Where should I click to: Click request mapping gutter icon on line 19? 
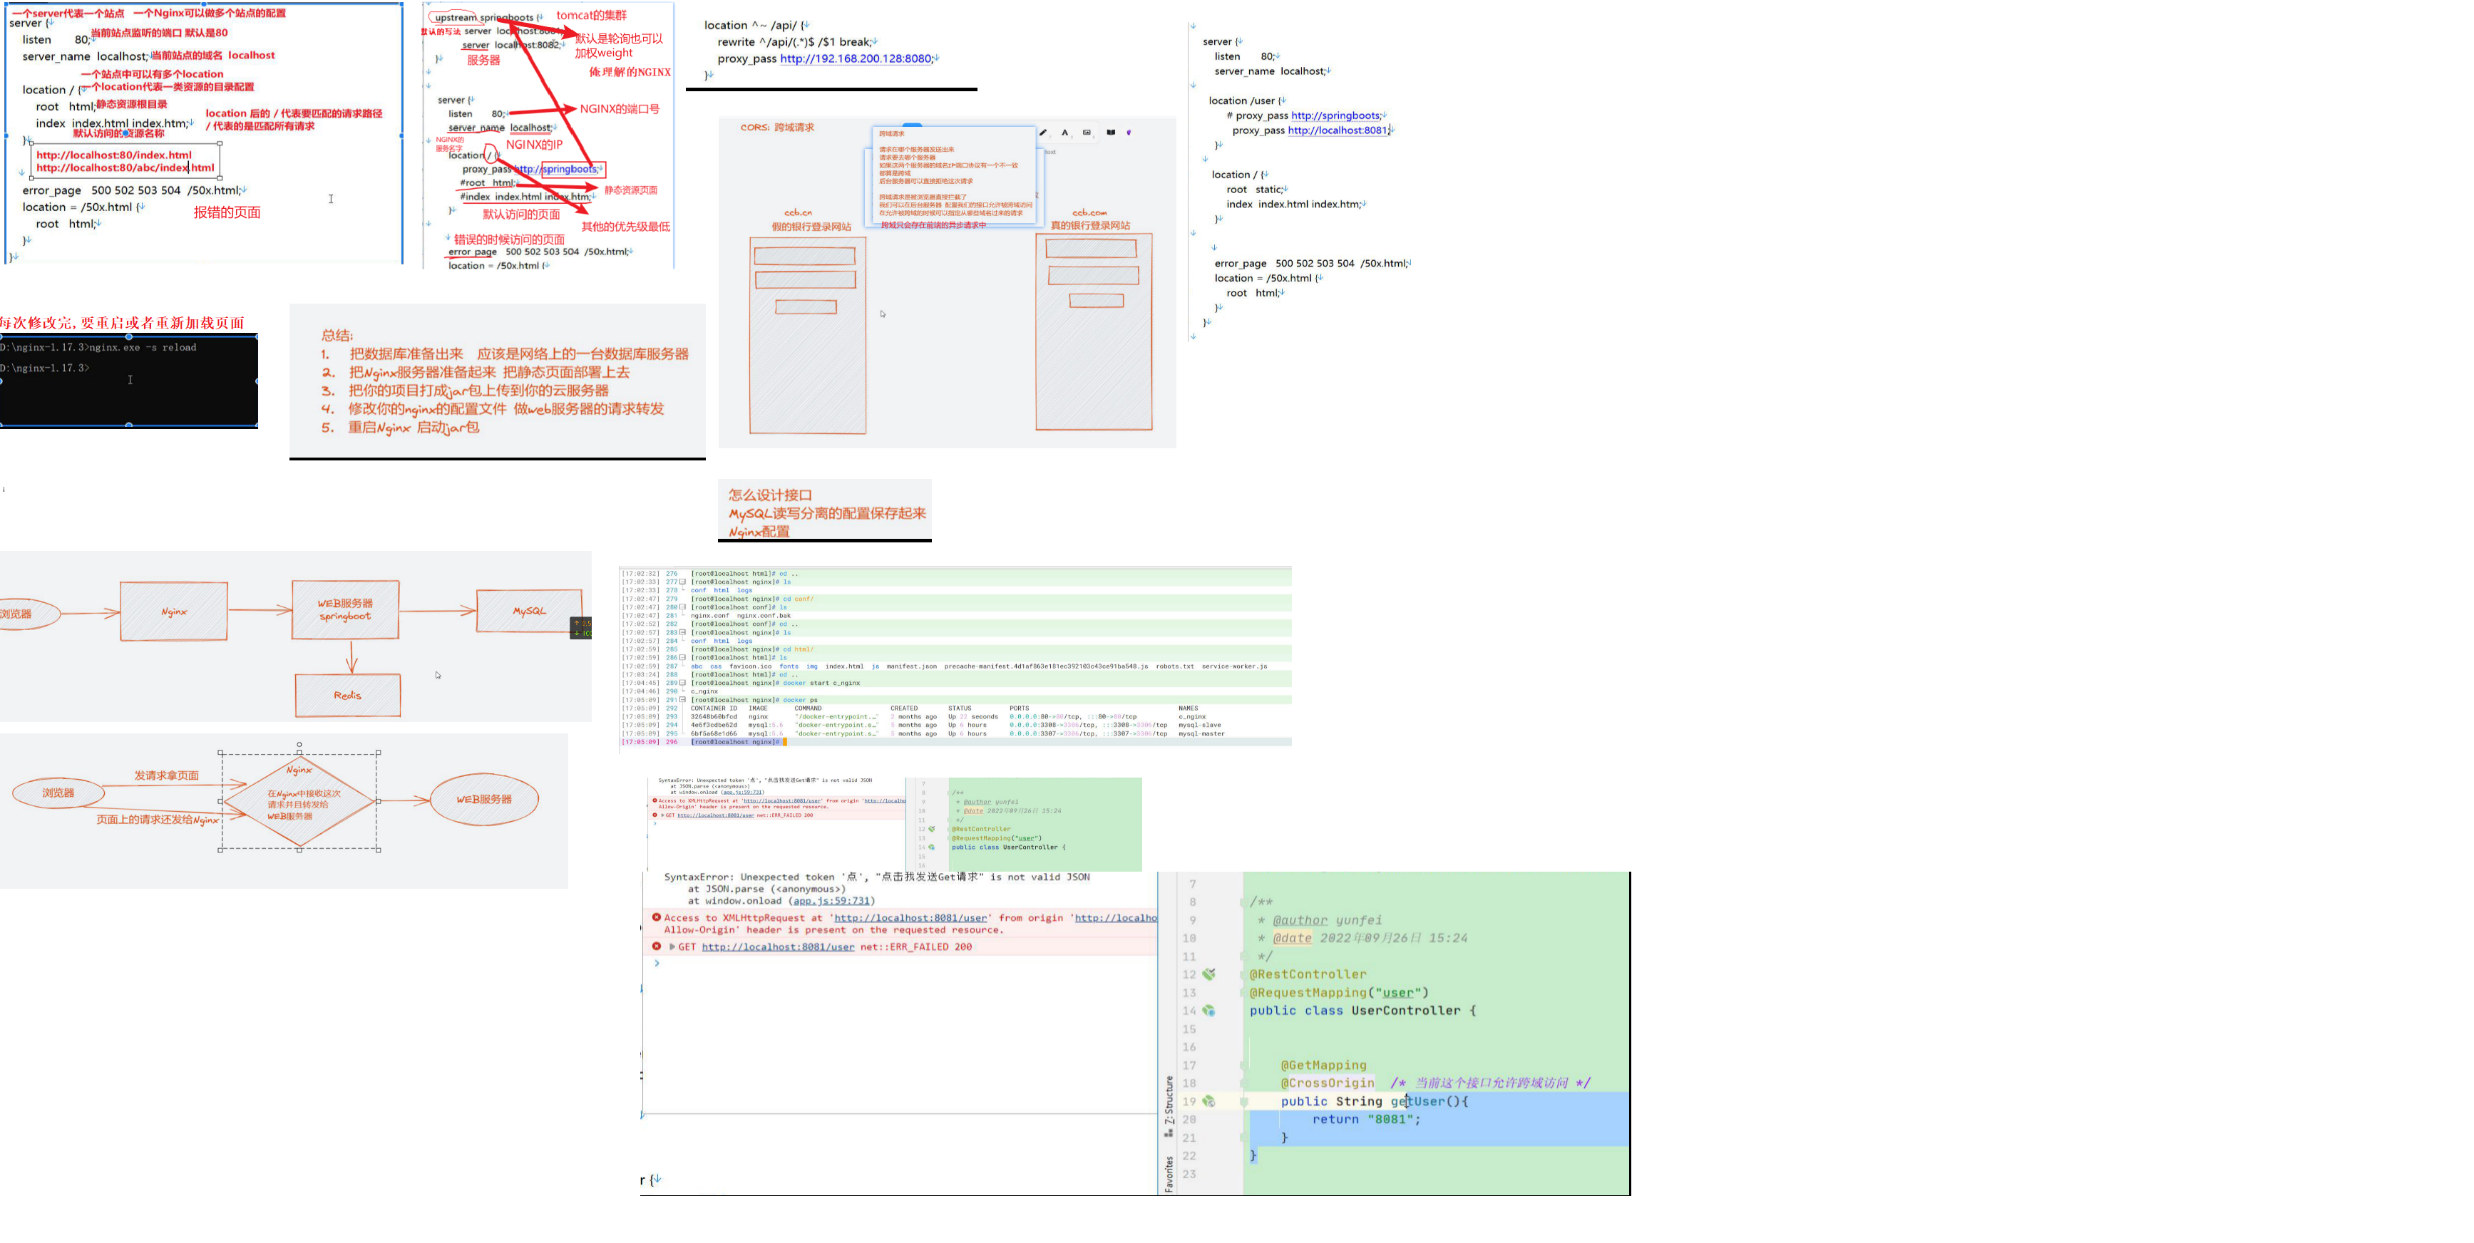tap(1209, 1102)
